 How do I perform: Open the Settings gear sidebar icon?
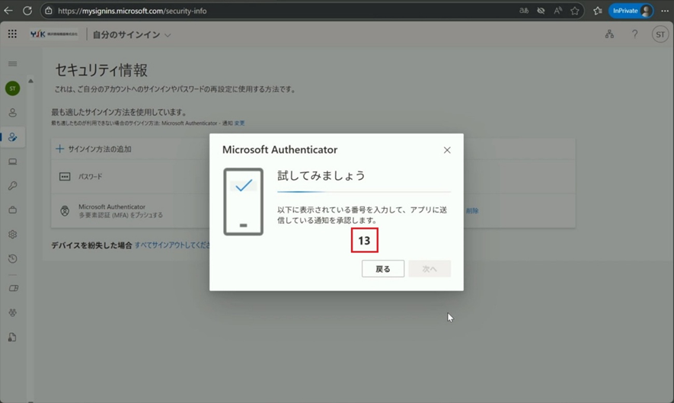click(x=12, y=235)
